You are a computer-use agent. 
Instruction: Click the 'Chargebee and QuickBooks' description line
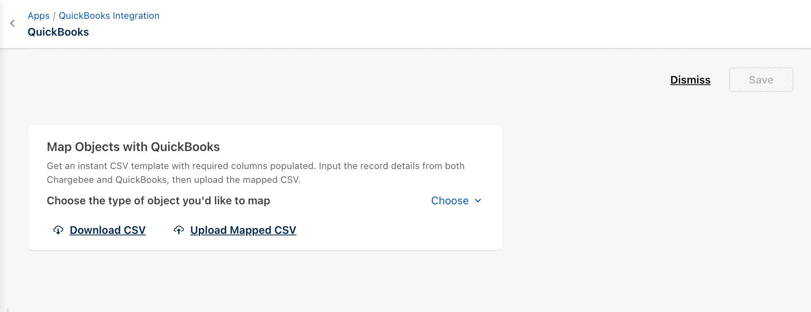point(173,180)
